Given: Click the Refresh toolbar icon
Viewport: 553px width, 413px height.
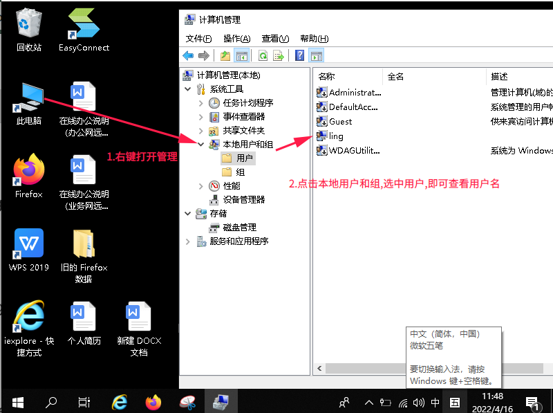Looking at the screenshot, I should click(x=263, y=56).
